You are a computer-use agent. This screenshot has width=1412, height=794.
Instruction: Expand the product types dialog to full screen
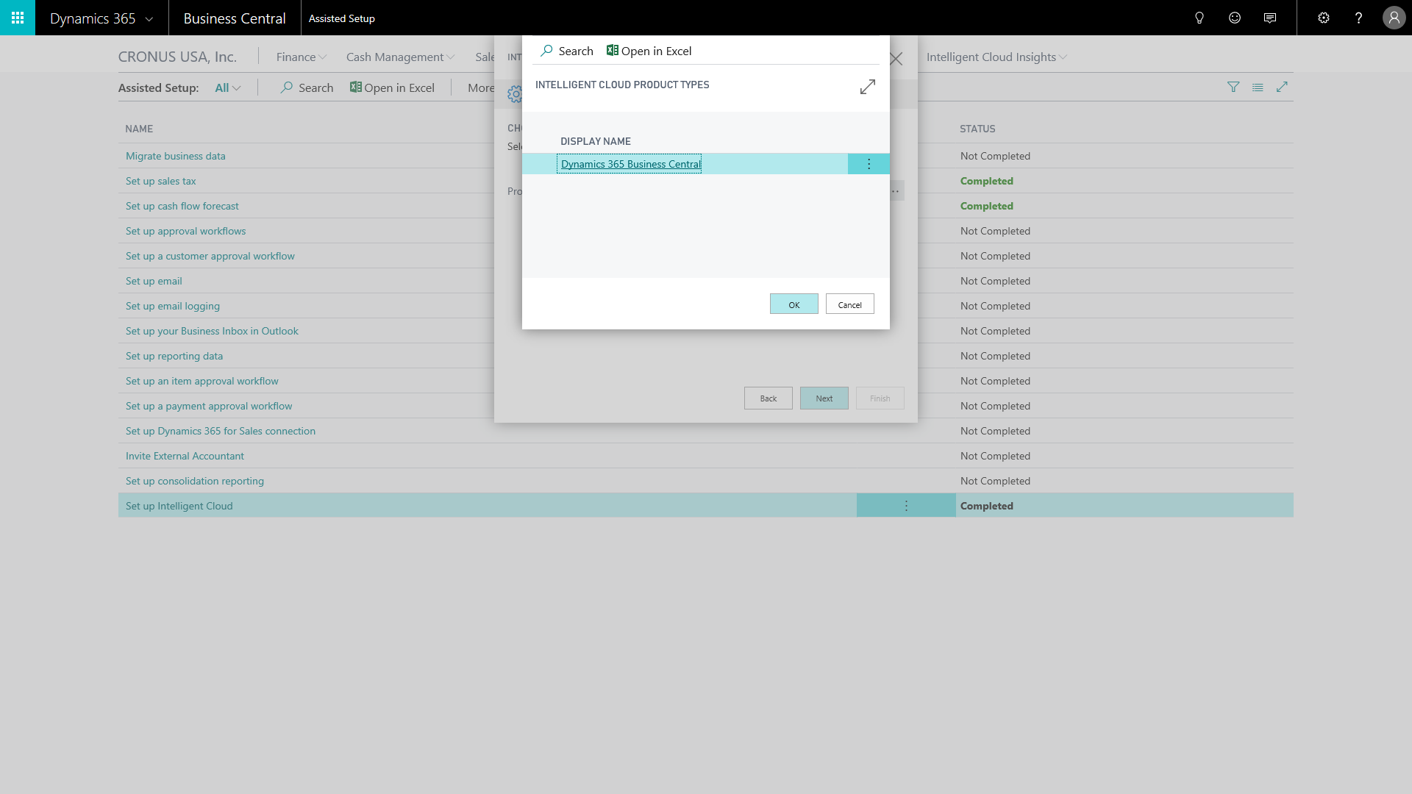(868, 87)
